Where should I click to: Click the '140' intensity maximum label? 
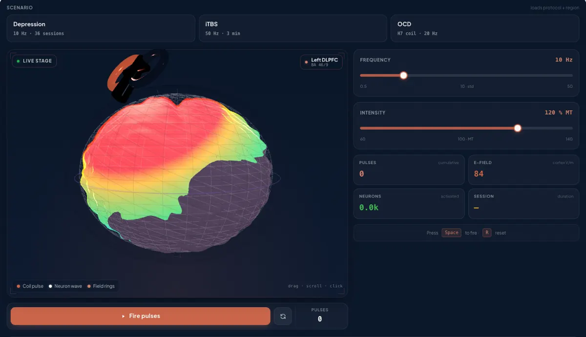tap(569, 139)
